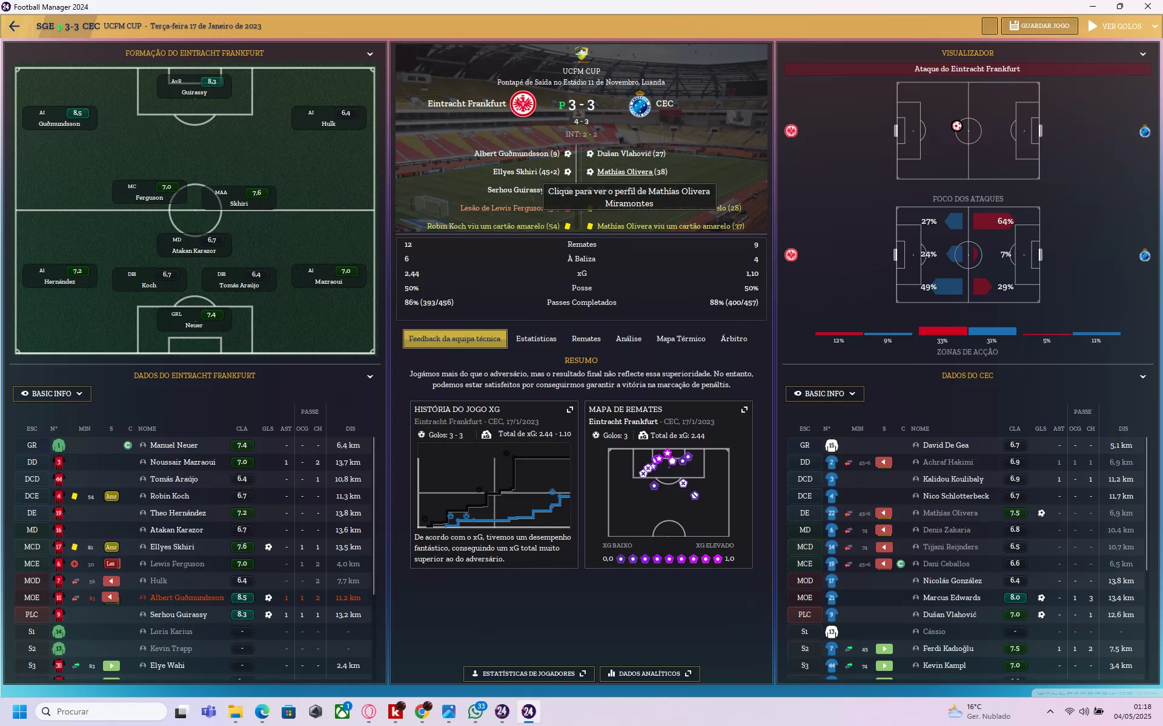Screen dimensions: 1163x726
Task: Click Marcus Edwards in CEC list
Action: (952, 598)
